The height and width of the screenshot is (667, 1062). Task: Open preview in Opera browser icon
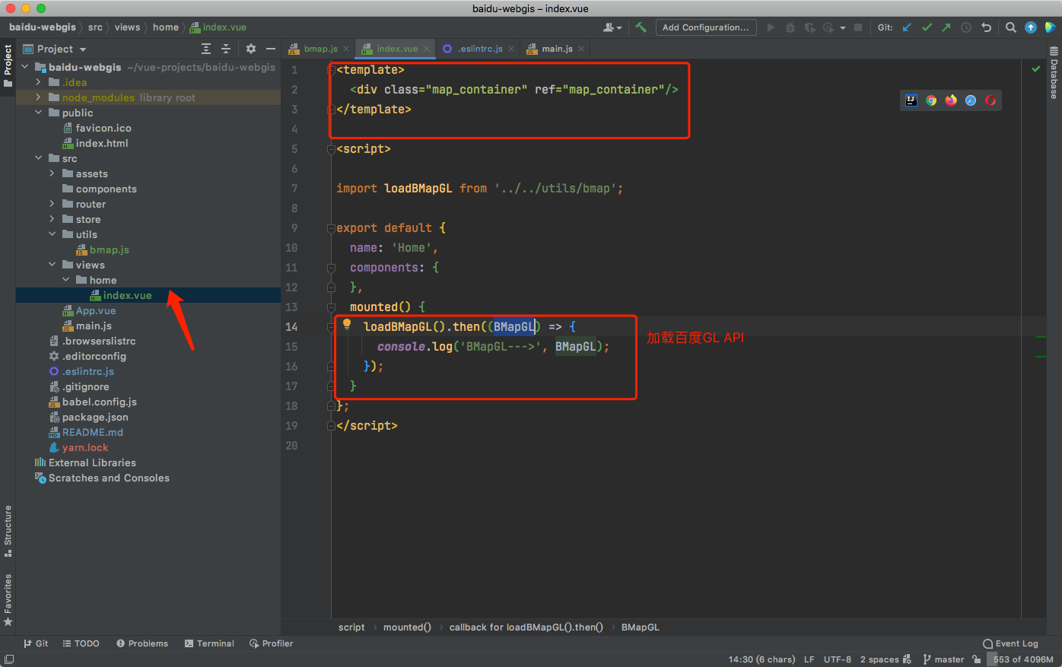[990, 100]
